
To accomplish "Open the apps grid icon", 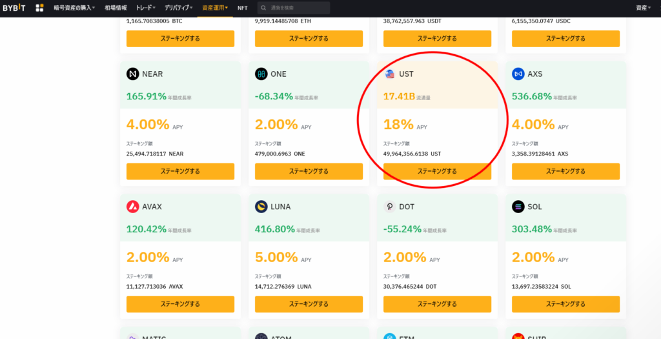I will [x=39, y=8].
